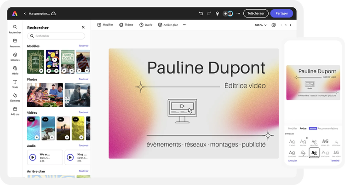The height and width of the screenshot is (185, 345).
Task: Select the sea turtle video thumbnail
Action: click(48, 128)
